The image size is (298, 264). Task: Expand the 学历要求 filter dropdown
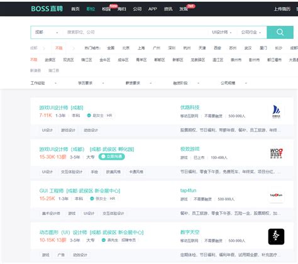point(91,83)
